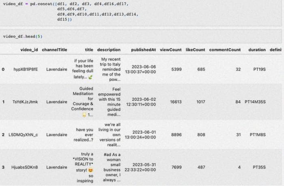Viewport: 284px width, 186px height.
Task: Click the 2023-06-06 publishedAt cell
Action: [140, 69]
